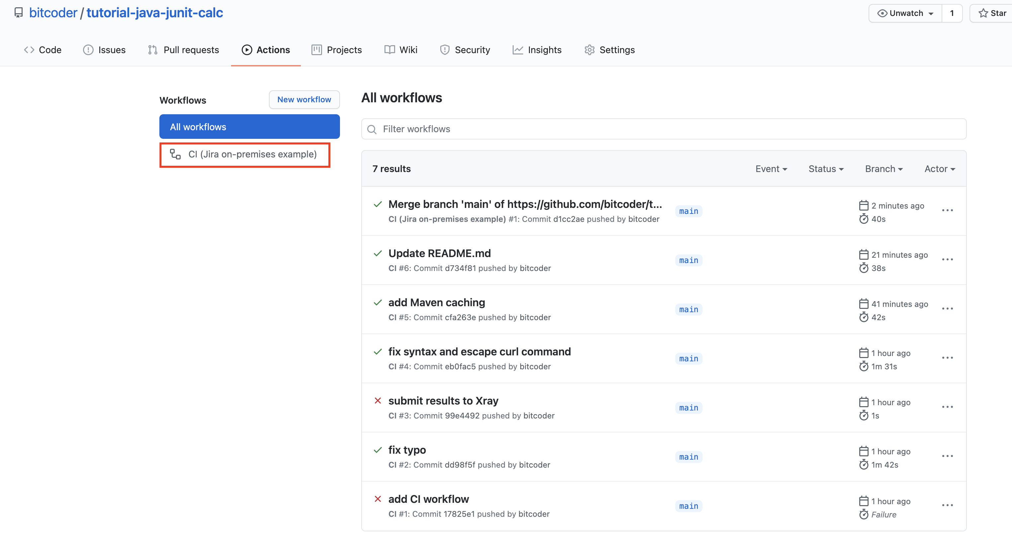This screenshot has width=1012, height=546.
Task: Click the success checkmark on add Maven caching
Action: [x=378, y=302]
